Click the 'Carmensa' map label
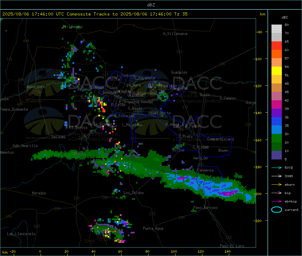The width and height of the screenshot is (302, 256). click(x=205, y=170)
